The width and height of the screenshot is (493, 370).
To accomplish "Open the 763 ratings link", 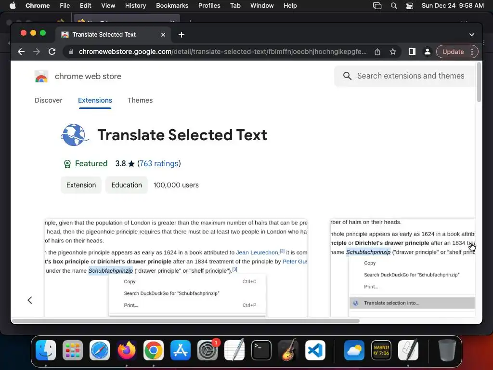I will 159,164.
